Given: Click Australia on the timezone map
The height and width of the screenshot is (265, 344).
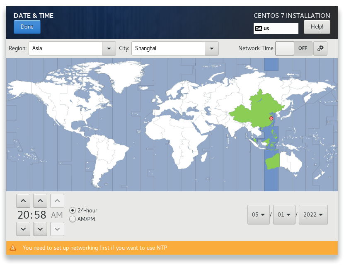Looking at the screenshot, I should (283, 162).
